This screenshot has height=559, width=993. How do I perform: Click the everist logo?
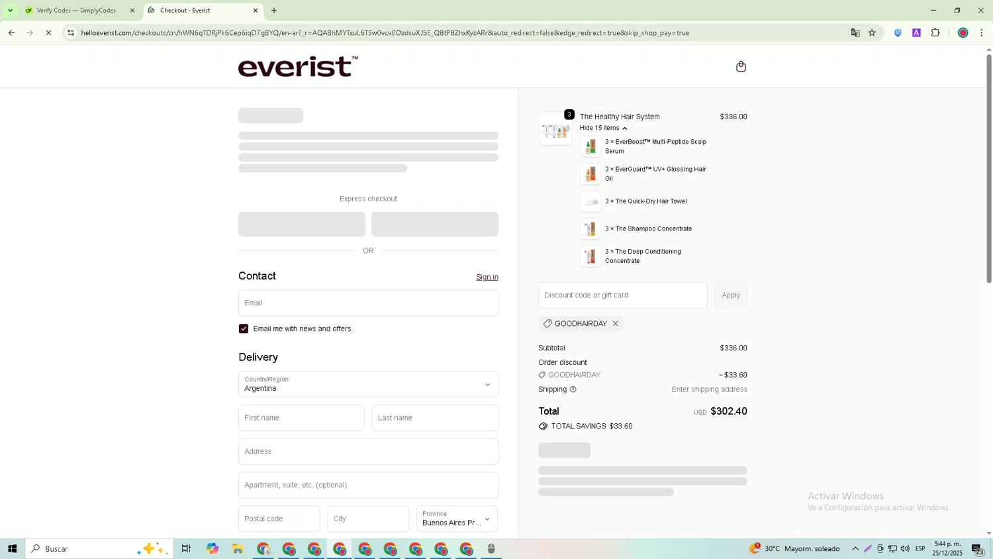point(298,66)
